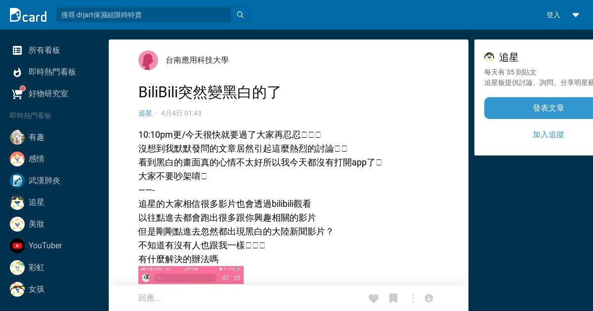Toggle 加入追蹤 for 追星 board
The height and width of the screenshot is (311, 593).
548,135
